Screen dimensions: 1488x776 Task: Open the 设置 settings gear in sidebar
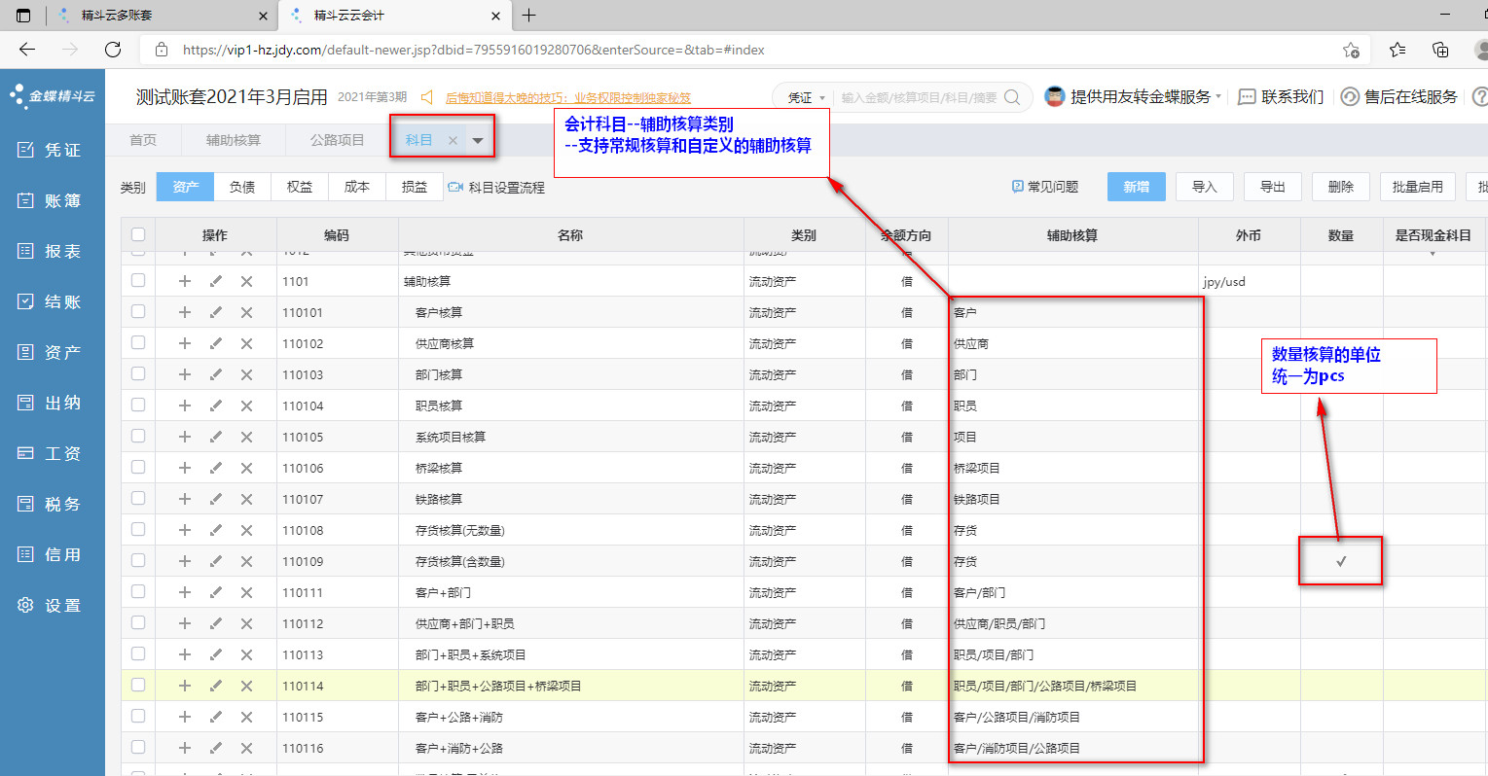click(26, 605)
